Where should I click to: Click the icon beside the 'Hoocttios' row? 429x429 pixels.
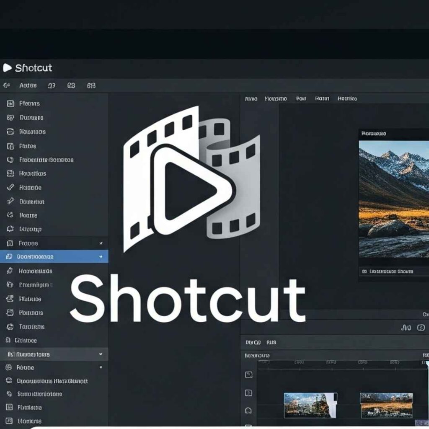(10, 173)
